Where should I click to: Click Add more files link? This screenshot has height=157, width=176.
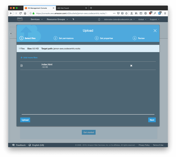[x=29, y=58]
